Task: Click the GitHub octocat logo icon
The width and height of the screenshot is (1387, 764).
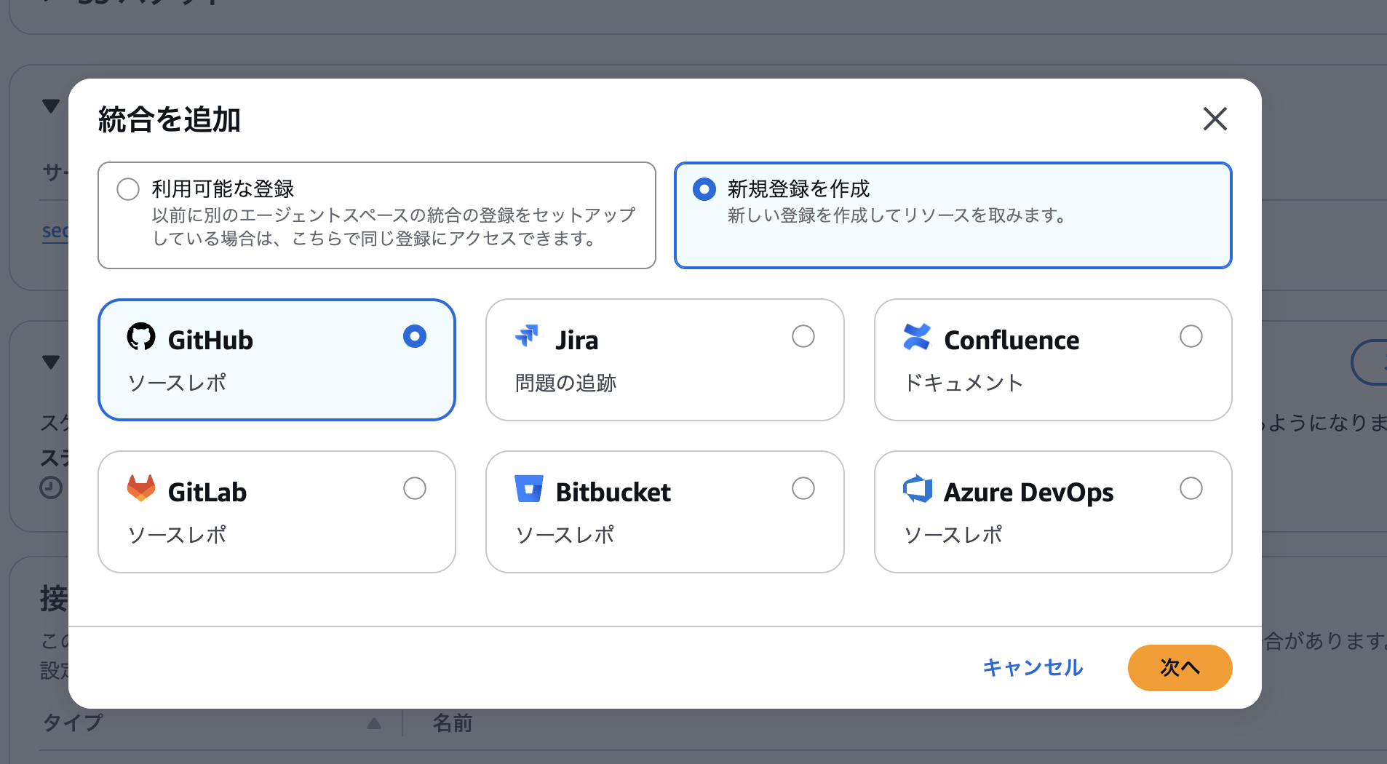Action: pos(141,337)
